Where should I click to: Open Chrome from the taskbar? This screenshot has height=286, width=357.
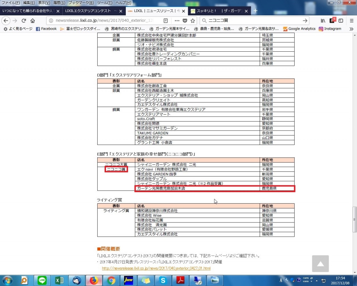click(111, 280)
